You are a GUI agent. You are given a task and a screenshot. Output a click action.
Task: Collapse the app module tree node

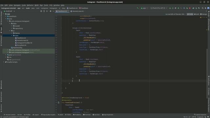click(x=4, y=14)
